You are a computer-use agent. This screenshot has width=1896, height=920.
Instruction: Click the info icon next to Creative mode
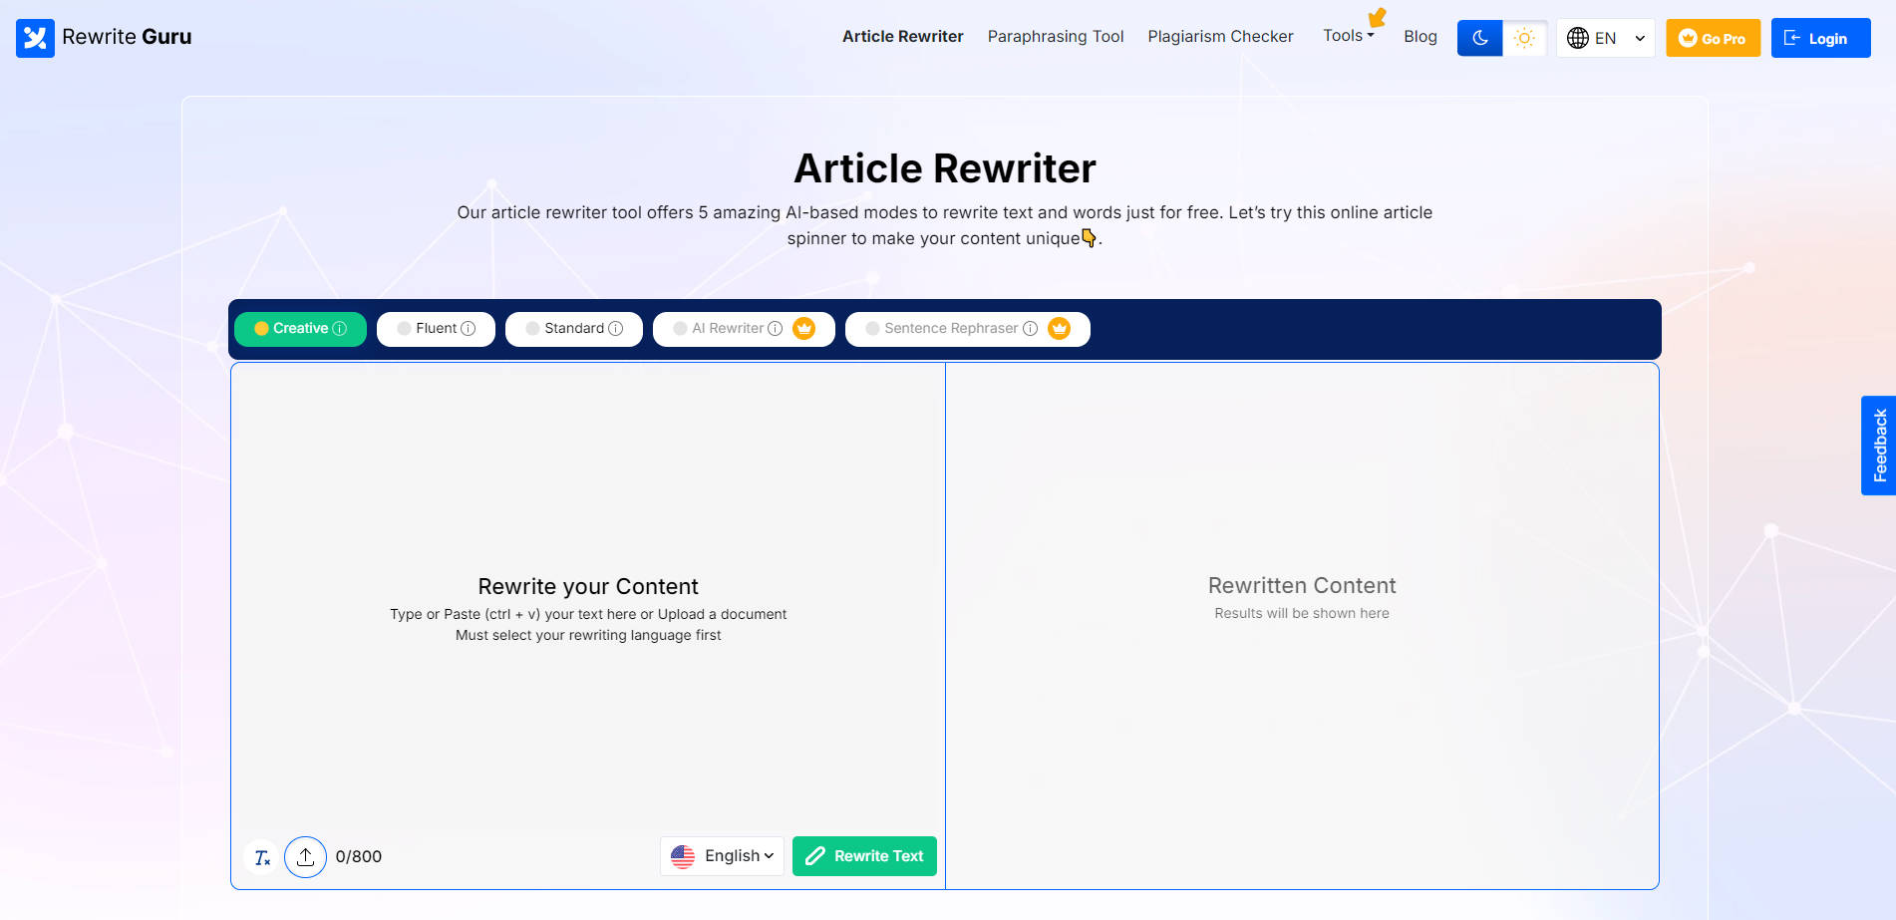tap(341, 328)
